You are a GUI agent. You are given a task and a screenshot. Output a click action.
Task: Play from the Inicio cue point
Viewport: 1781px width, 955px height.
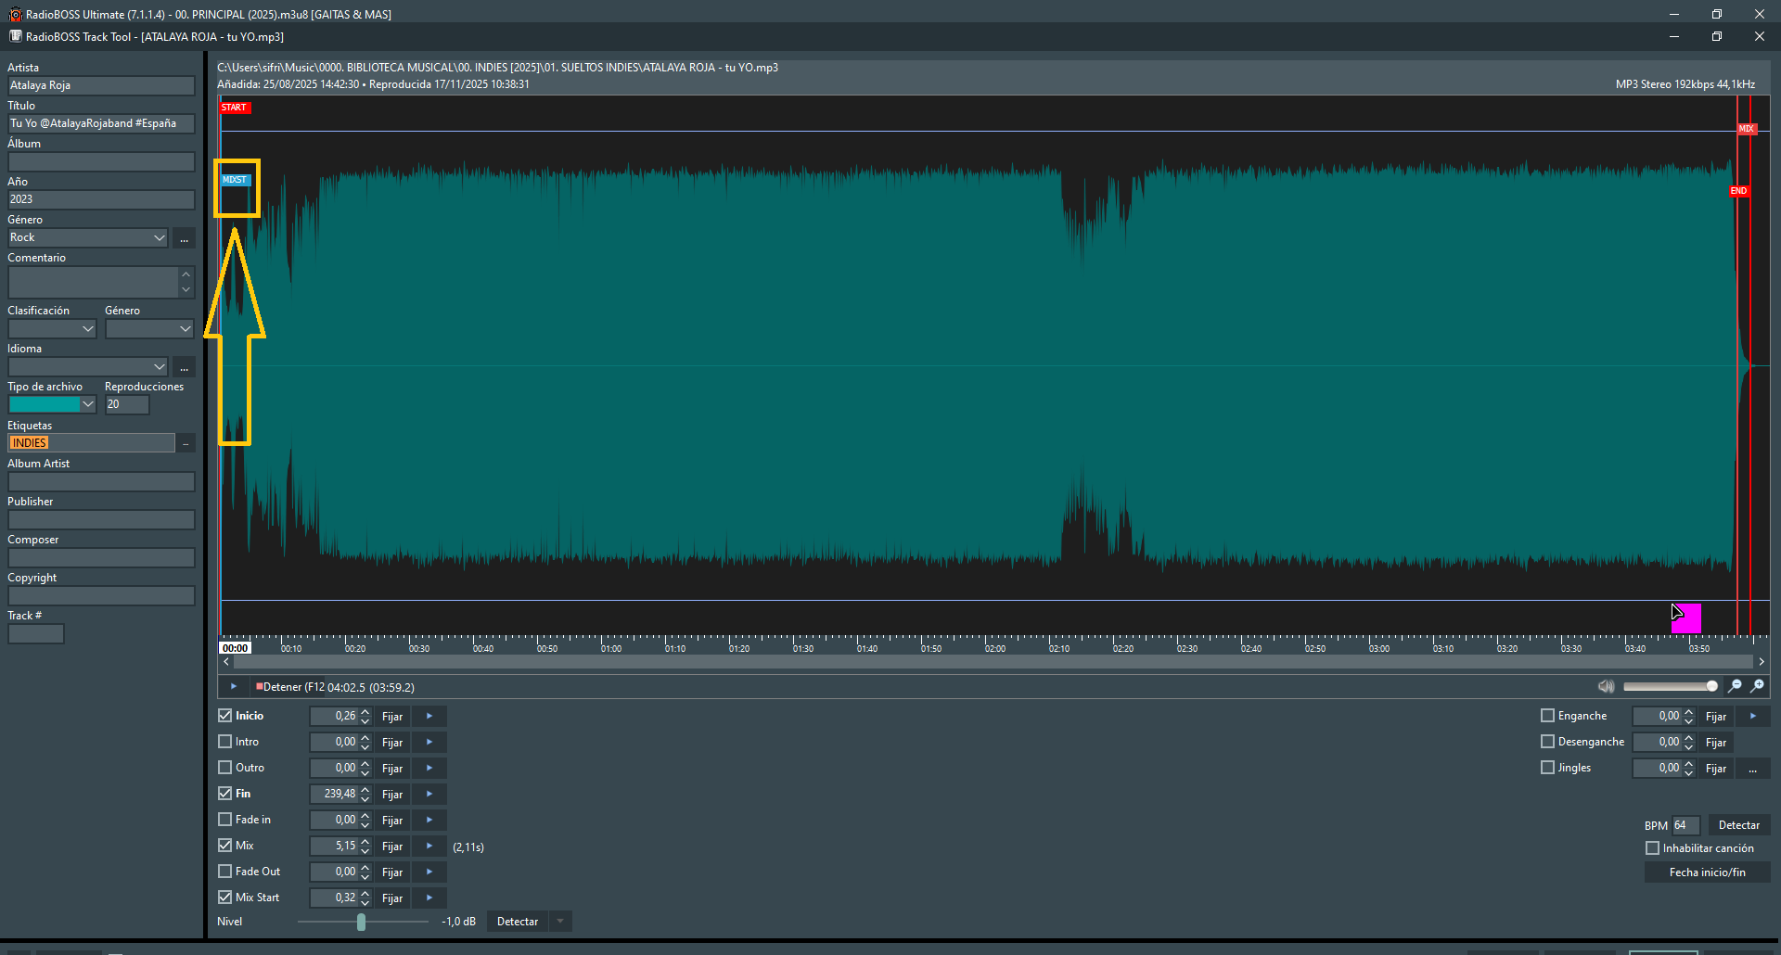[x=429, y=717]
